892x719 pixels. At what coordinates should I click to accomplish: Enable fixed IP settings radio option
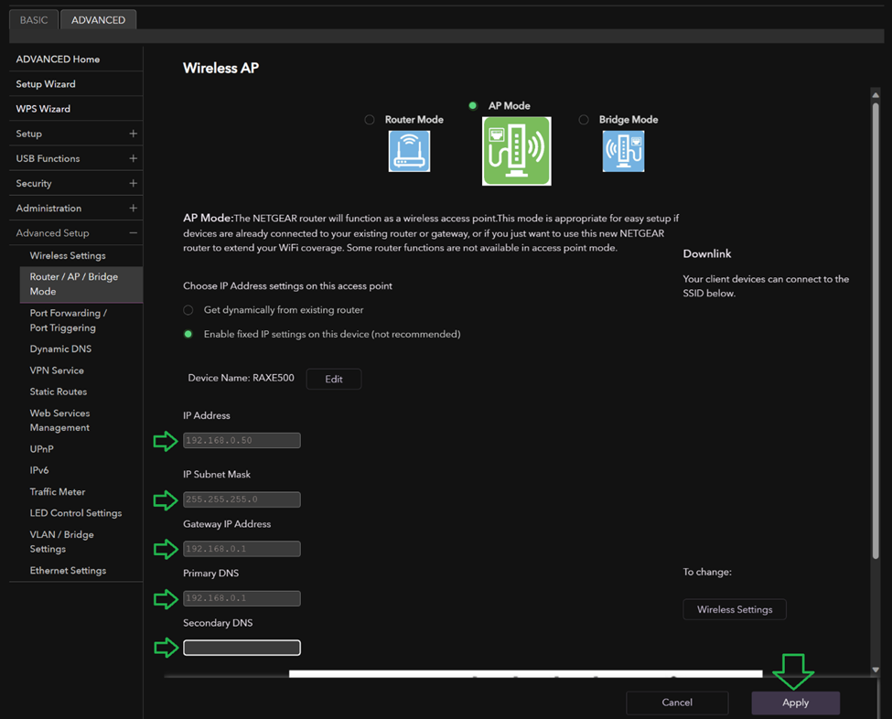tap(188, 335)
